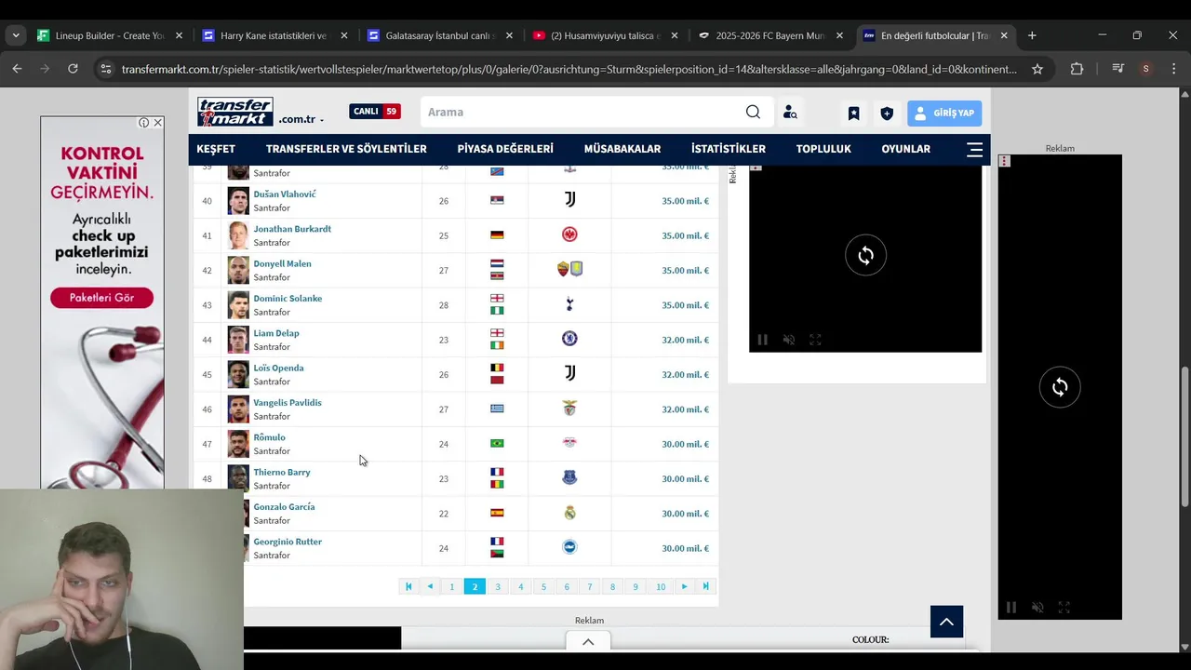Viewport: 1191px width, 670px height.
Task: Bookmark this page with the star icon
Action: coord(1037,69)
